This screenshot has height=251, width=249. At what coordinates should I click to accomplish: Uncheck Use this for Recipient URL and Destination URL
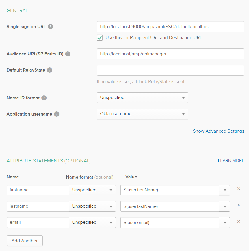point(99,38)
